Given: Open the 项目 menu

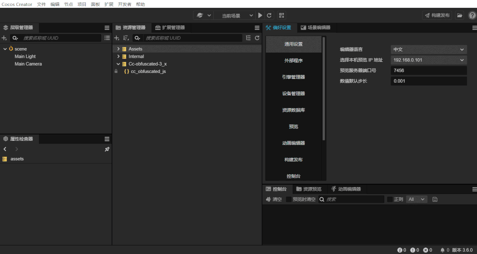Looking at the screenshot, I should [82, 4].
